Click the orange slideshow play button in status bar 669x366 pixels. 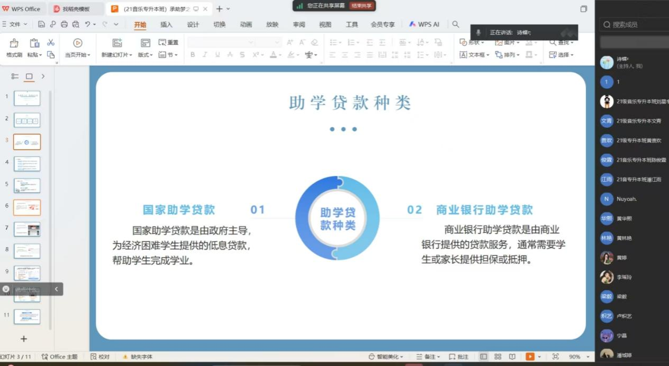[529, 357]
